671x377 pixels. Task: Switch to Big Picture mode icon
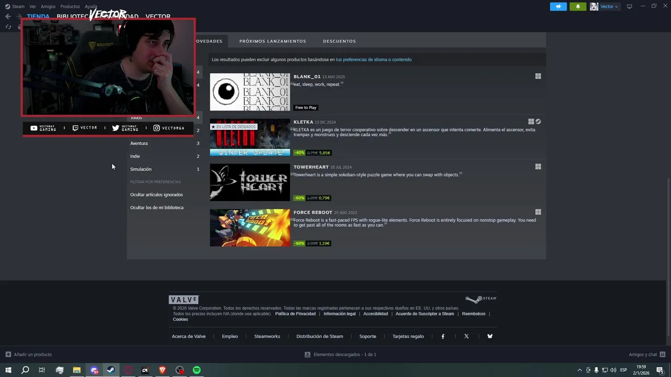pos(630,6)
